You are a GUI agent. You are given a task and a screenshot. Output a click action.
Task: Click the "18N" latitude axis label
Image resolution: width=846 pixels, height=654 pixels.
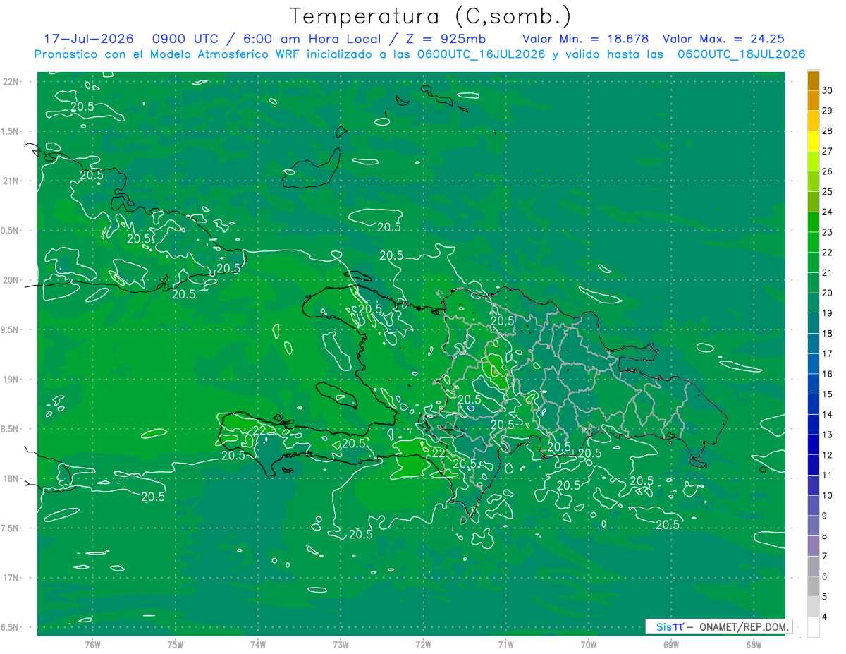11,479
